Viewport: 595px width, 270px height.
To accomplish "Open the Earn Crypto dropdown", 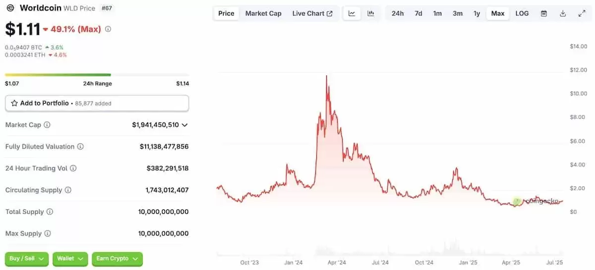I will (117, 259).
